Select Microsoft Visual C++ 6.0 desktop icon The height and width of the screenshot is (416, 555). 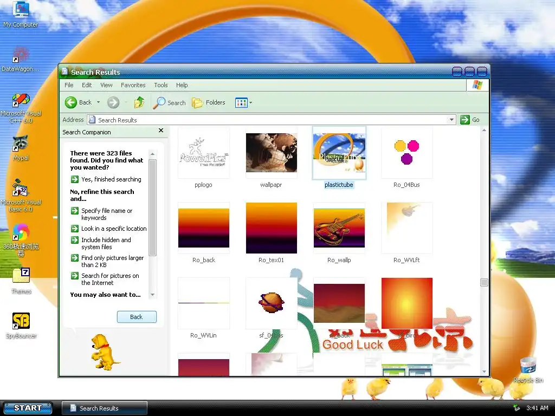(21, 108)
